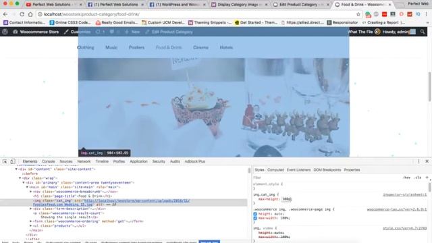The image size is (432, 243).
Task: Switch to the Display Category Image tab
Action: pos(239,5)
